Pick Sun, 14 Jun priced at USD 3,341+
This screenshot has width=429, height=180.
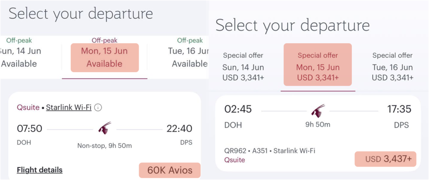(x=244, y=67)
